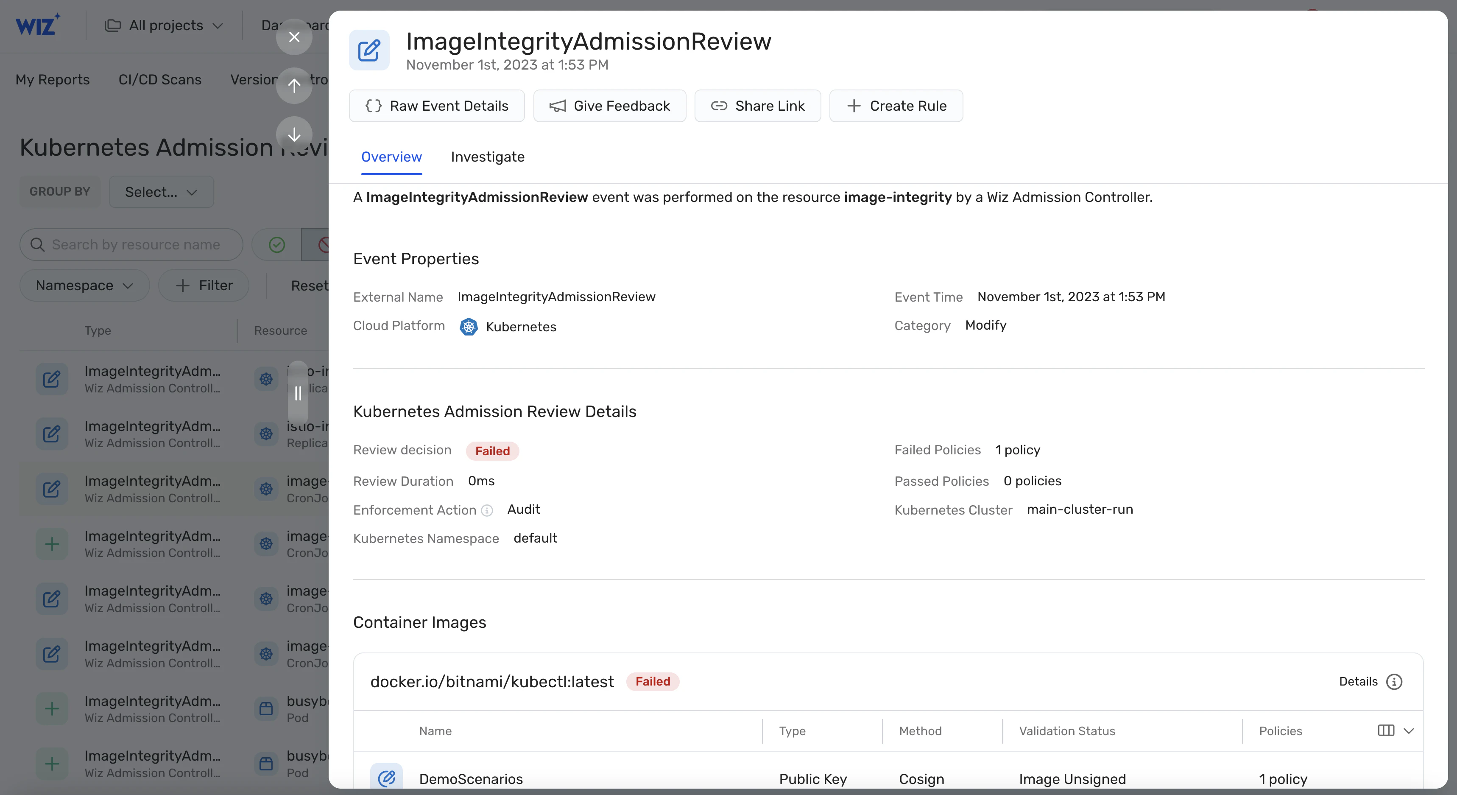This screenshot has width=1457, height=795.
Task: Click the green plus icon in fourth row
Action: pos(52,544)
